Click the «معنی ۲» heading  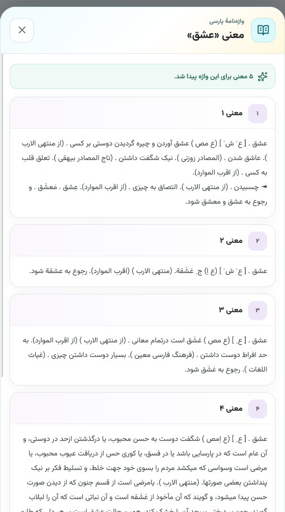click(231, 241)
